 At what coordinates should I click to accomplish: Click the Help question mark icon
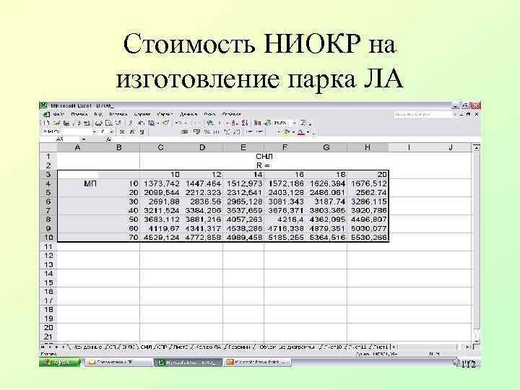tap(303, 123)
